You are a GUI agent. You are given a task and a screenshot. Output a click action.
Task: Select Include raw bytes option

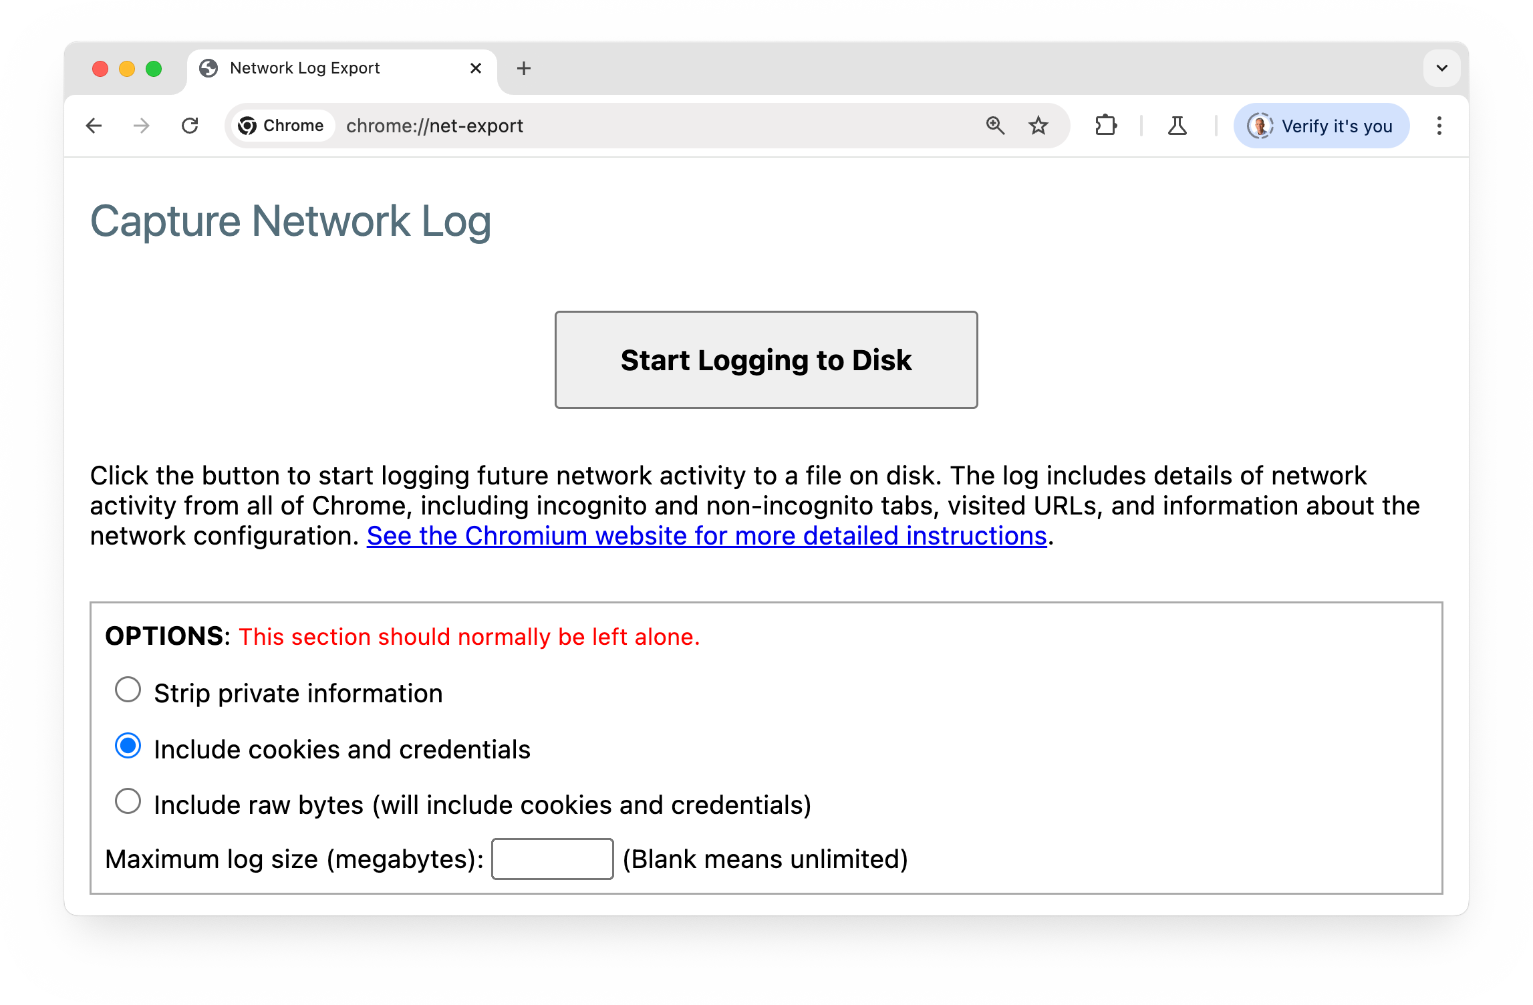128,802
